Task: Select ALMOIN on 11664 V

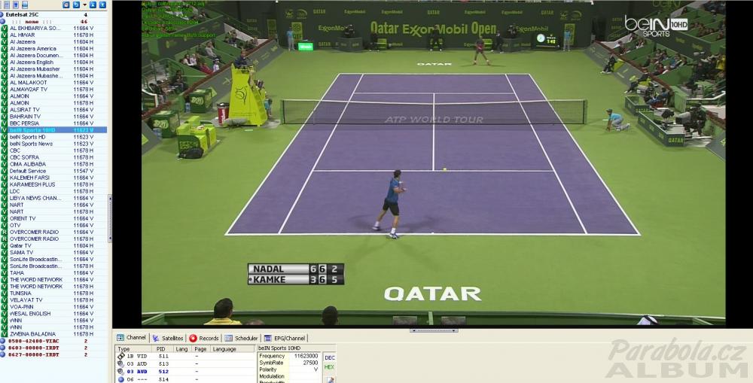Action: [x=53, y=96]
